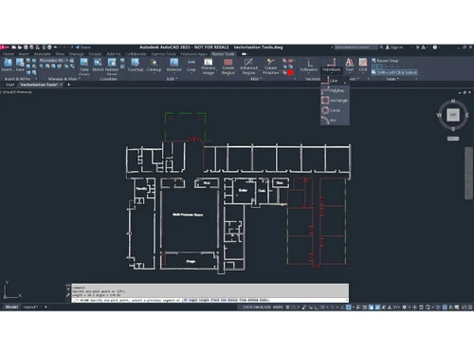Toggle Raster Snap option
This screenshot has height=356, width=474.
(x=385, y=61)
